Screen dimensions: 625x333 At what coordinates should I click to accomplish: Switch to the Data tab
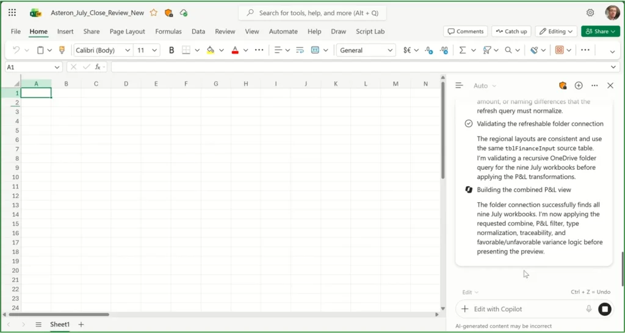pos(198,32)
